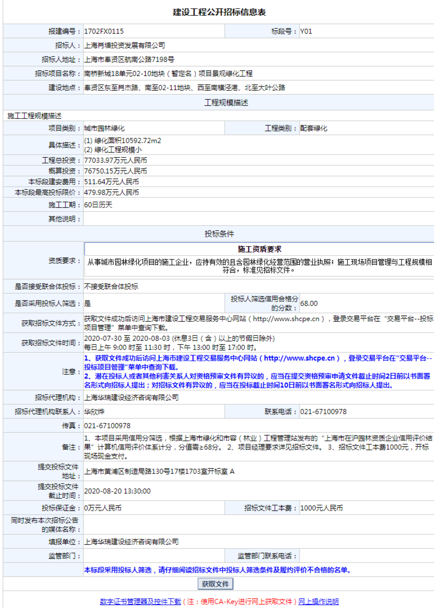Click the 施工工期 value 60日历天

pyautogui.click(x=99, y=204)
